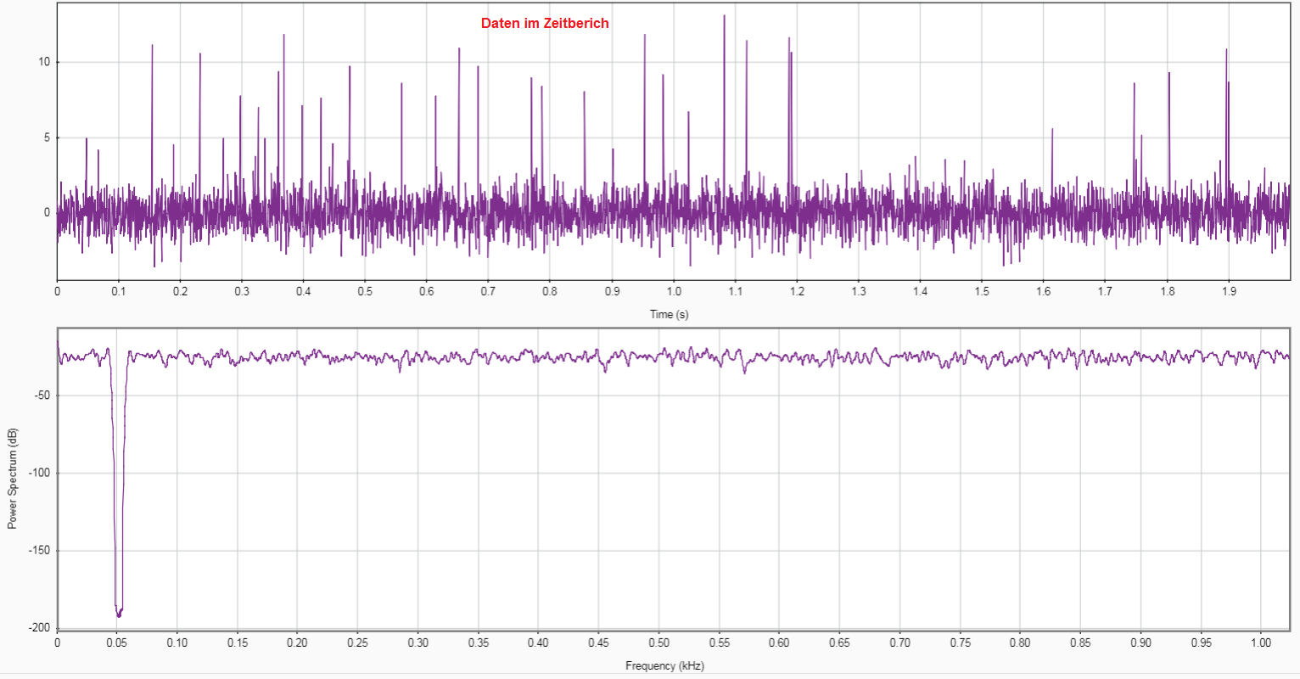Click the "1.00" tick on the Frequency axis
This screenshot has height=679, width=1300.
point(1261,643)
